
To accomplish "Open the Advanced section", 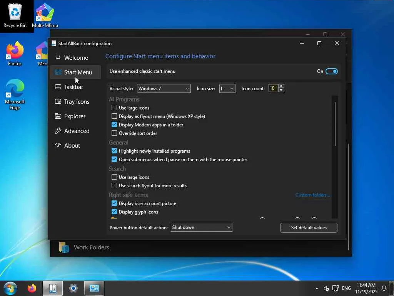I will coord(75,131).
